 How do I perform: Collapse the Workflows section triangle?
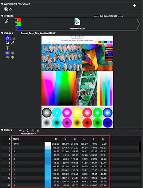click(x=2, y=4)
